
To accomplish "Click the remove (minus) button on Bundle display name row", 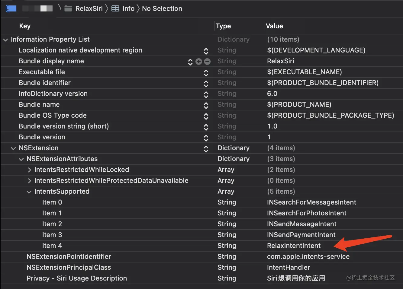I will point(207,62).
